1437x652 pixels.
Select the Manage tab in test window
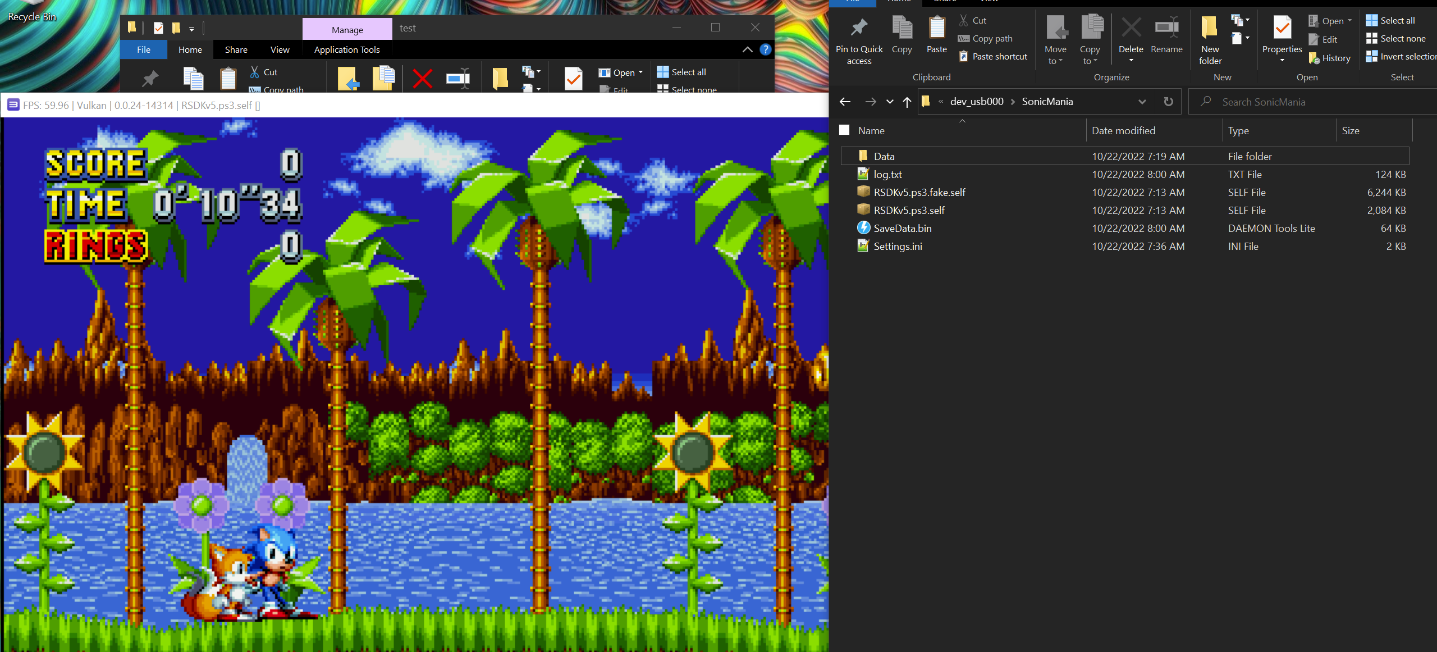tap(347, 30)
